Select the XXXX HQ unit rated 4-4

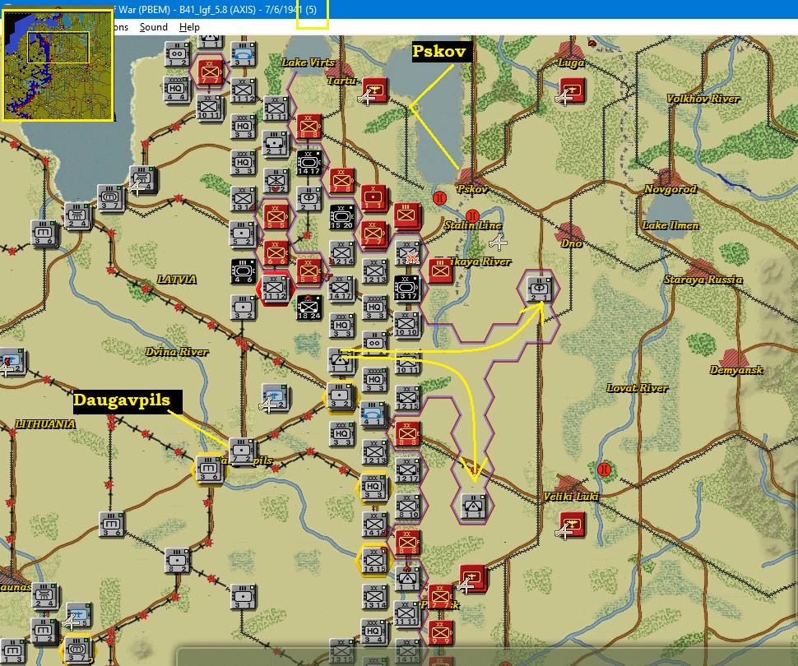(x=176, y=90)
